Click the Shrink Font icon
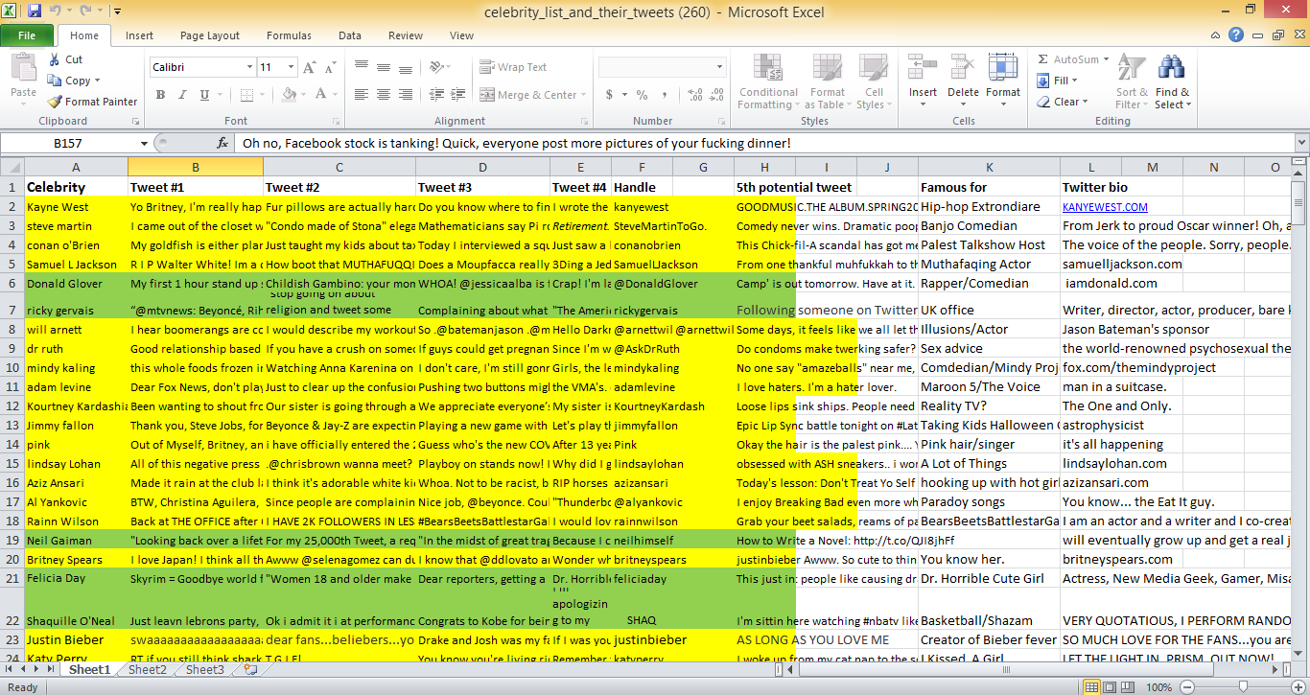The image size is (1310, 695). (330, 68)
